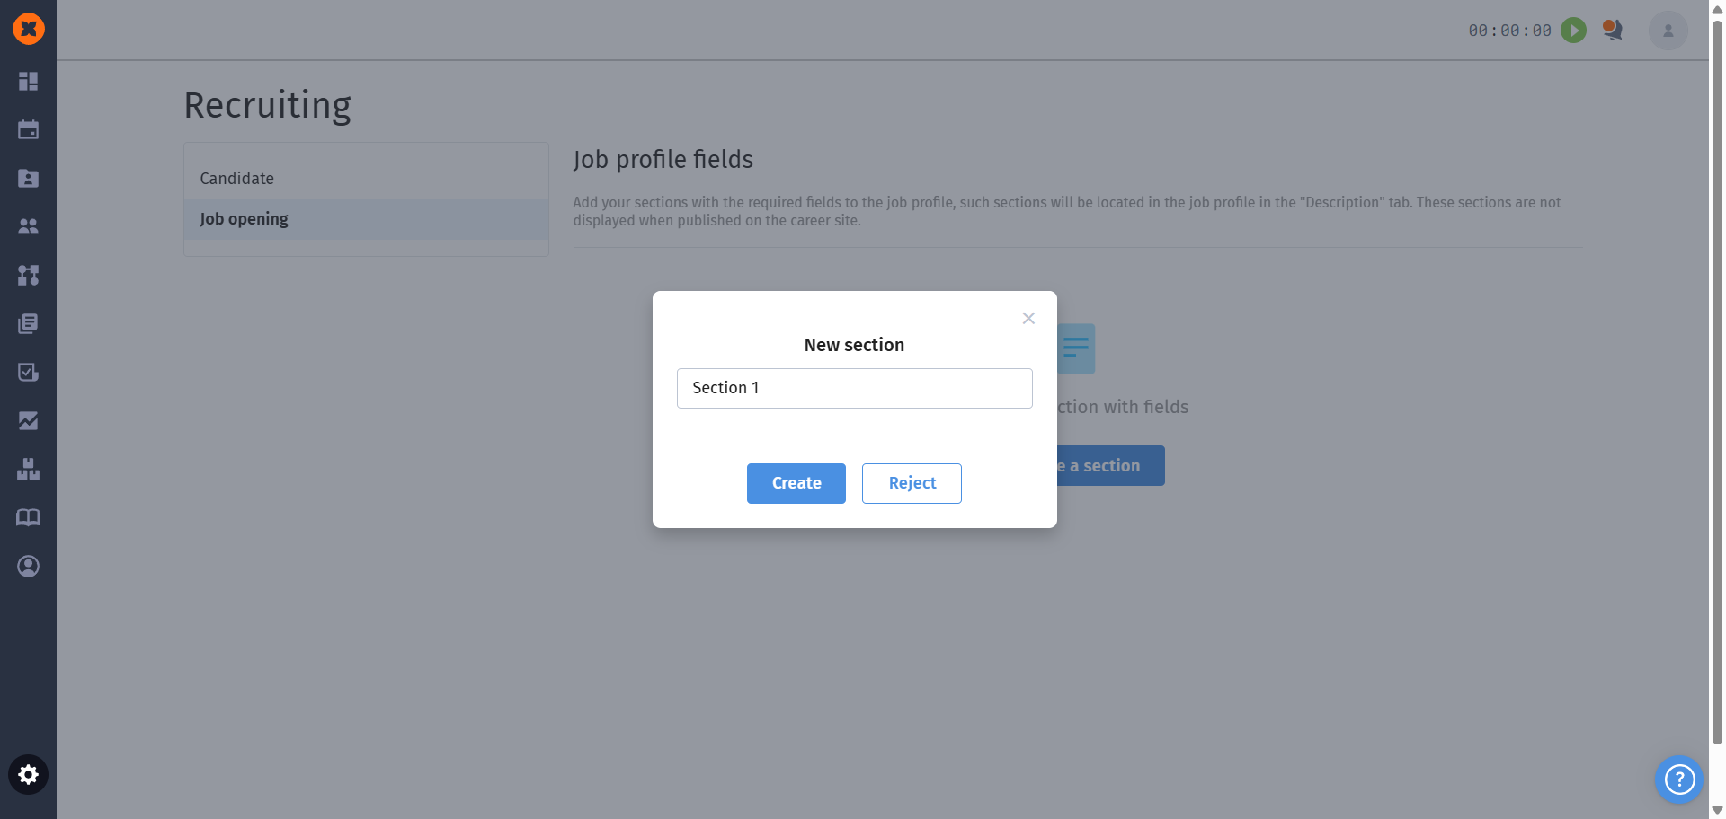Open the calendar icon in sidebar
Screen dimensions: 1726x819
pos(28,129)
